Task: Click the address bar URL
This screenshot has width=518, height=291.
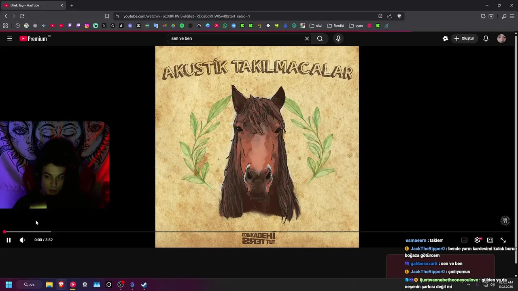Action: [186, 16]
